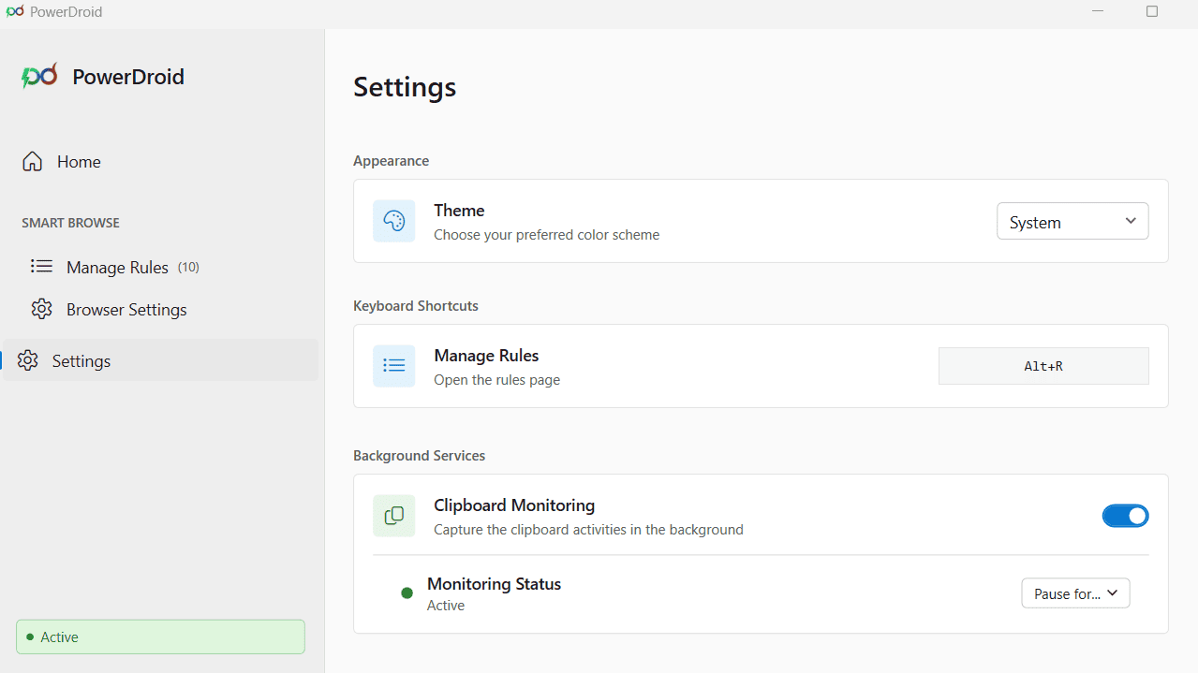
Task: Turn off the Clipboard Monitoring switch
Action: (1125, 516)
